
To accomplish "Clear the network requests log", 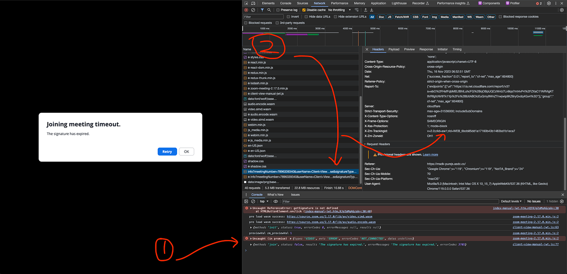I will point(253,10).
